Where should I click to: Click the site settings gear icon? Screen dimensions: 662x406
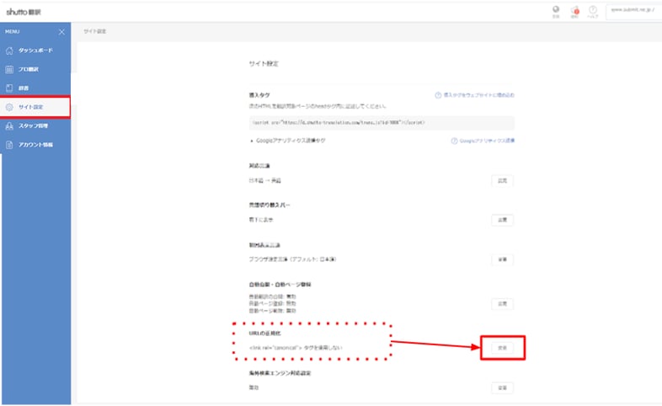(x=9, y=107)
